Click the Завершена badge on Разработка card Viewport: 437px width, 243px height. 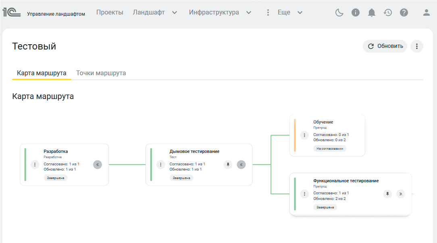point(56,177)
